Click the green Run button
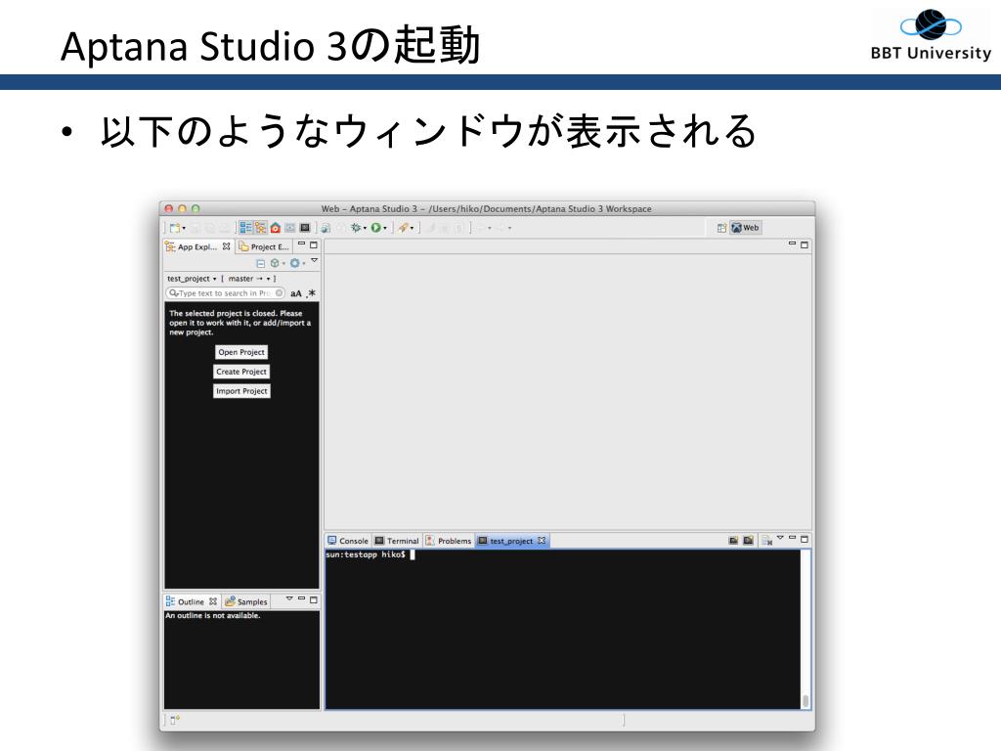 376,228
